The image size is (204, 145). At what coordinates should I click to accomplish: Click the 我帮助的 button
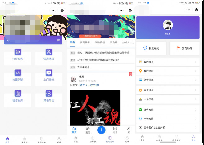tap(185, 48)
